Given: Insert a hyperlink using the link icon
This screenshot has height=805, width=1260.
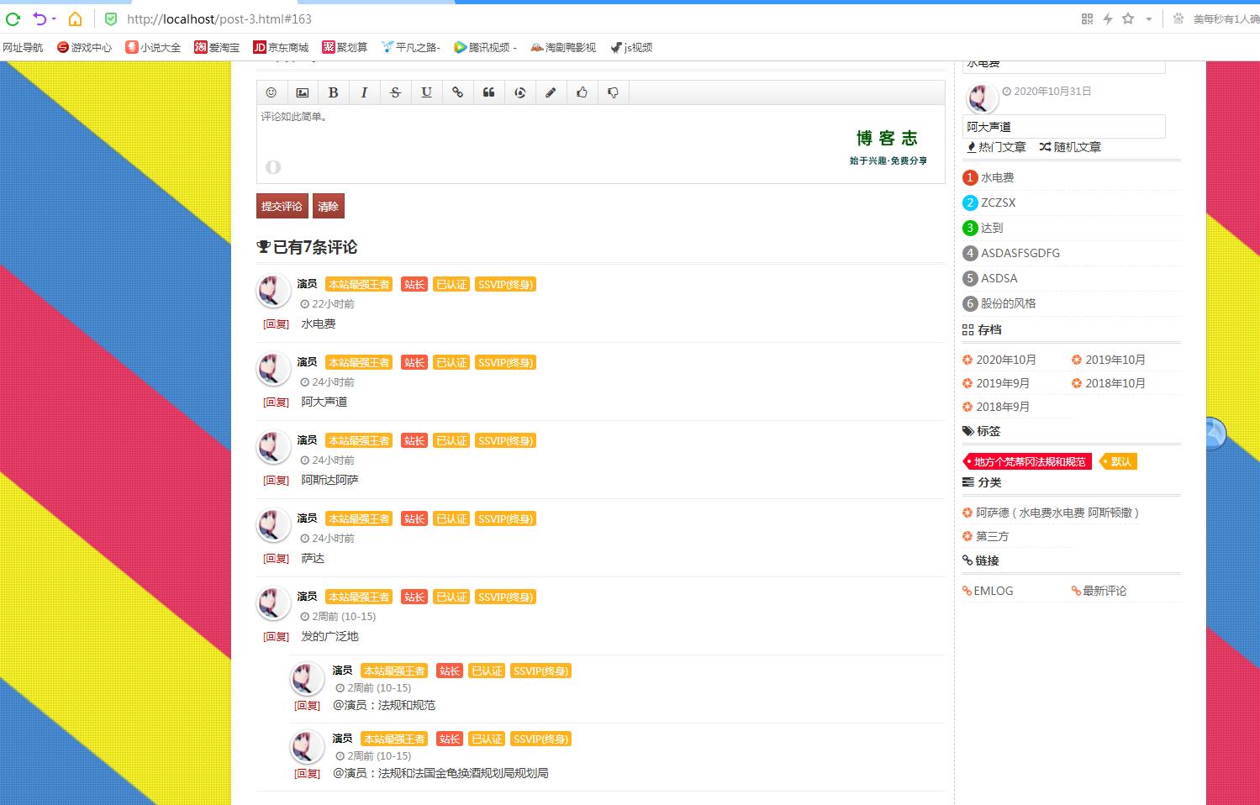Looking at the screenshot, I should pyautogui.click(x=457, y=92).
